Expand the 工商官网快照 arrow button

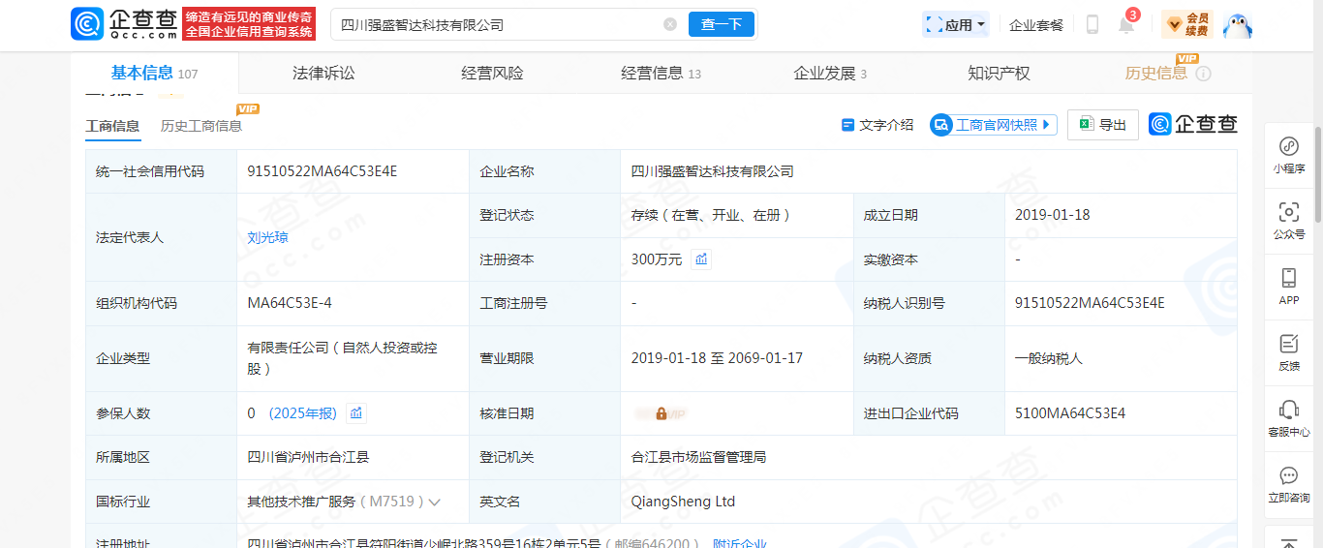pos(994,125)
